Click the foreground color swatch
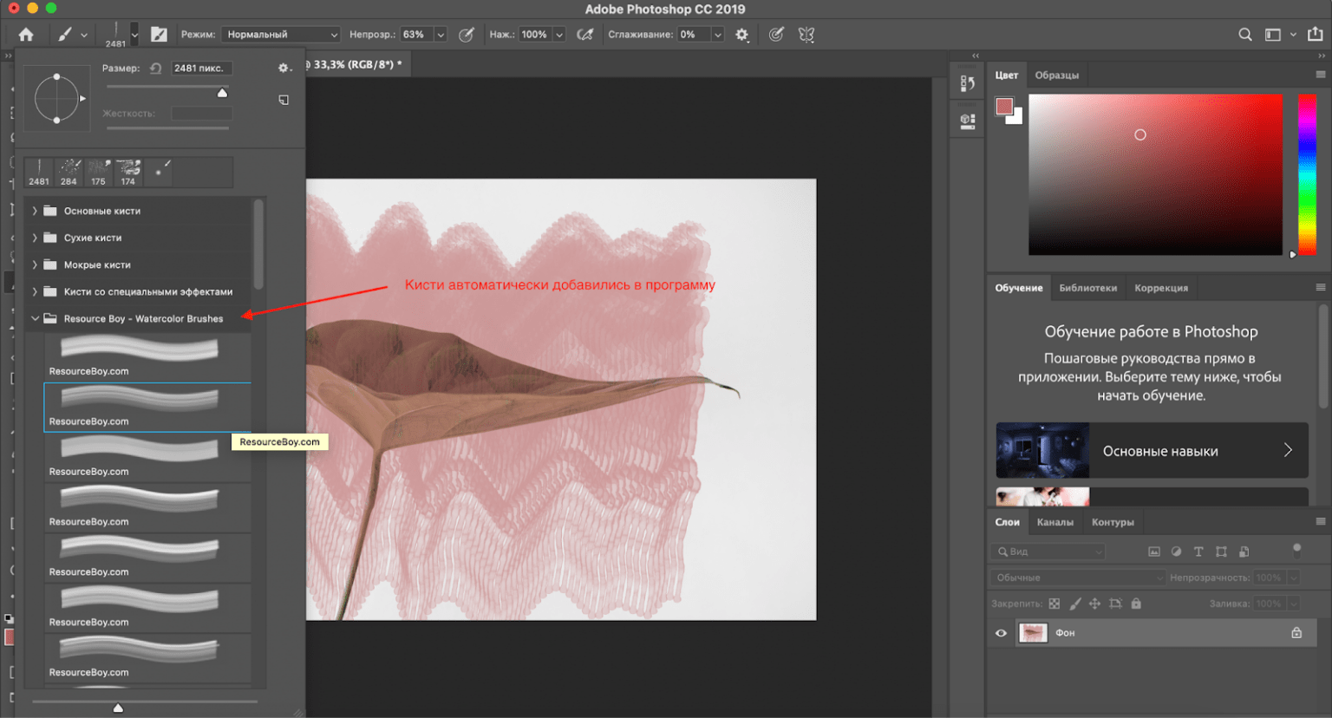This screenshot has height=718, width=1332. 1004,107
